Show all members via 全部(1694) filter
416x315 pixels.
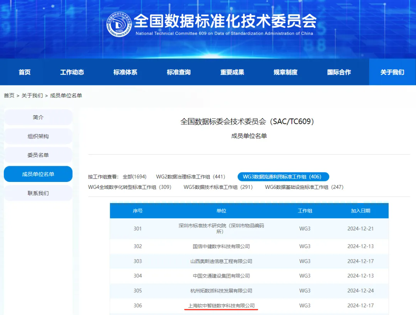click(x=134, y=177)
